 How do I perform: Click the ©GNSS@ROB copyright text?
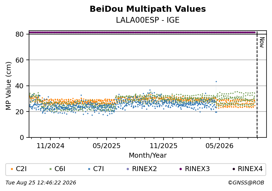246,183
